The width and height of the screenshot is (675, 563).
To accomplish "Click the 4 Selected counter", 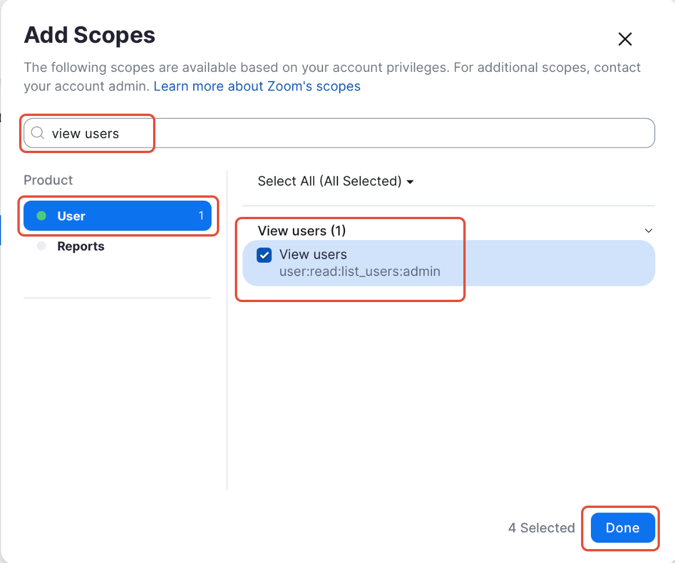I will click(541, 528).
